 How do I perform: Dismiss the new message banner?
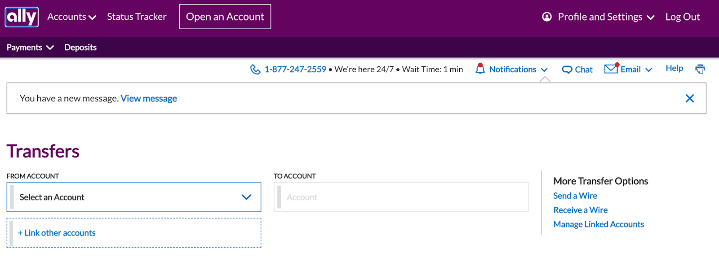coord(689,98)
